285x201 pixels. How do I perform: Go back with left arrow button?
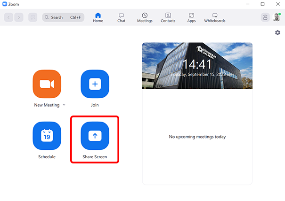pyautogui.click(x=8, y=17)
